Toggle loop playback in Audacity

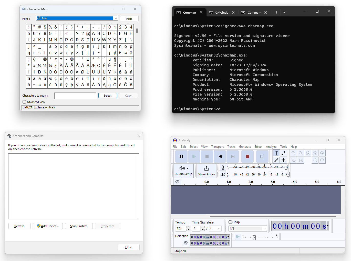click(262, 156)
